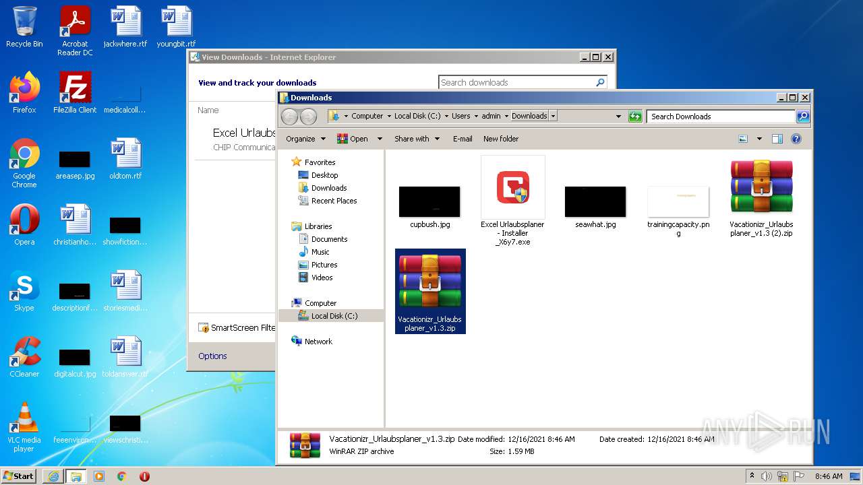Expand the Local Disk (C:) breadcrumb arrow
This screenshot has width=863, height=485.
click(x=446, y=117)
